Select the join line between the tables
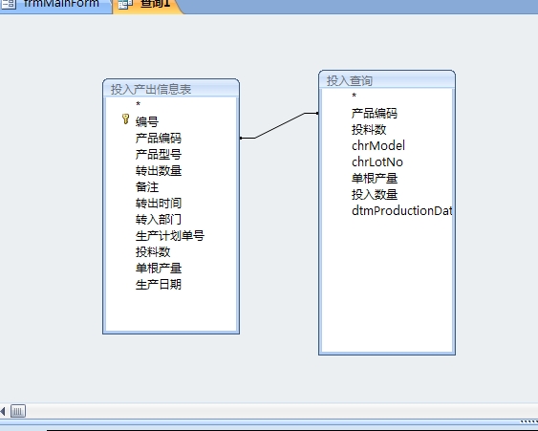The width and height of the screenshot is (538, 431). pyautogui.click(x=279, y=125)
